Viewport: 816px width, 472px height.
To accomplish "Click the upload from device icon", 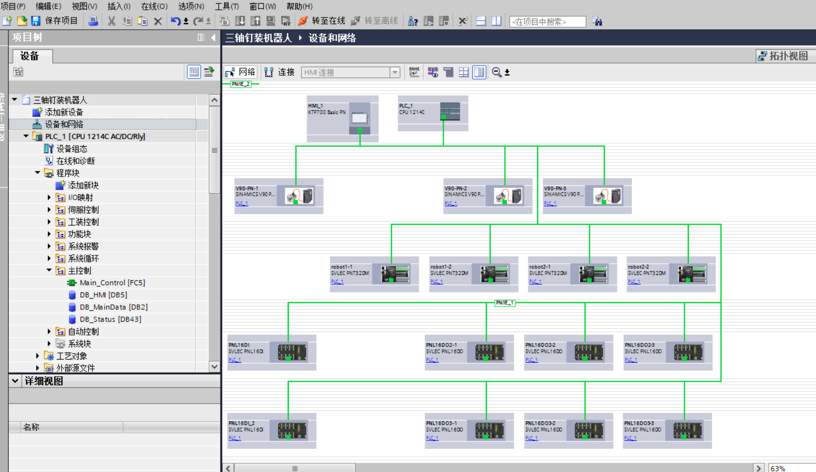I will coord(255,21).
